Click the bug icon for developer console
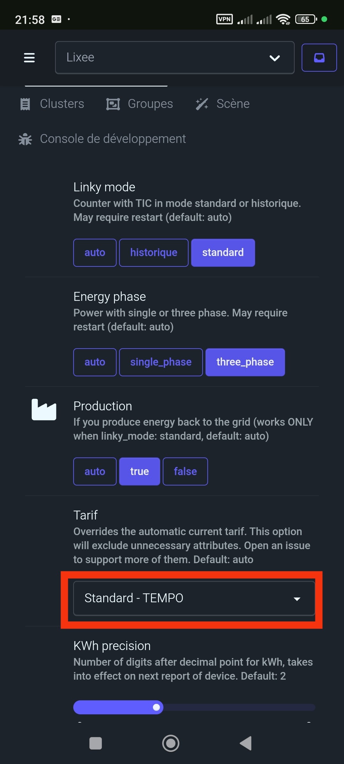 (x=25, y=139)
